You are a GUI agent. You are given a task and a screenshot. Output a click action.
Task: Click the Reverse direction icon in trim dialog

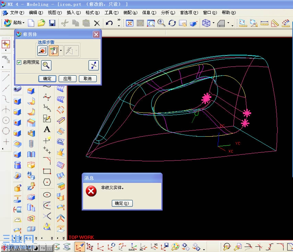(x=93, y=65)
